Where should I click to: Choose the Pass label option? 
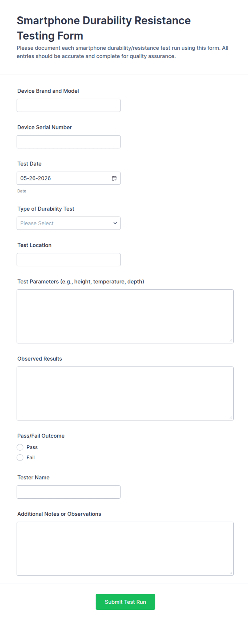coord(32,447)
